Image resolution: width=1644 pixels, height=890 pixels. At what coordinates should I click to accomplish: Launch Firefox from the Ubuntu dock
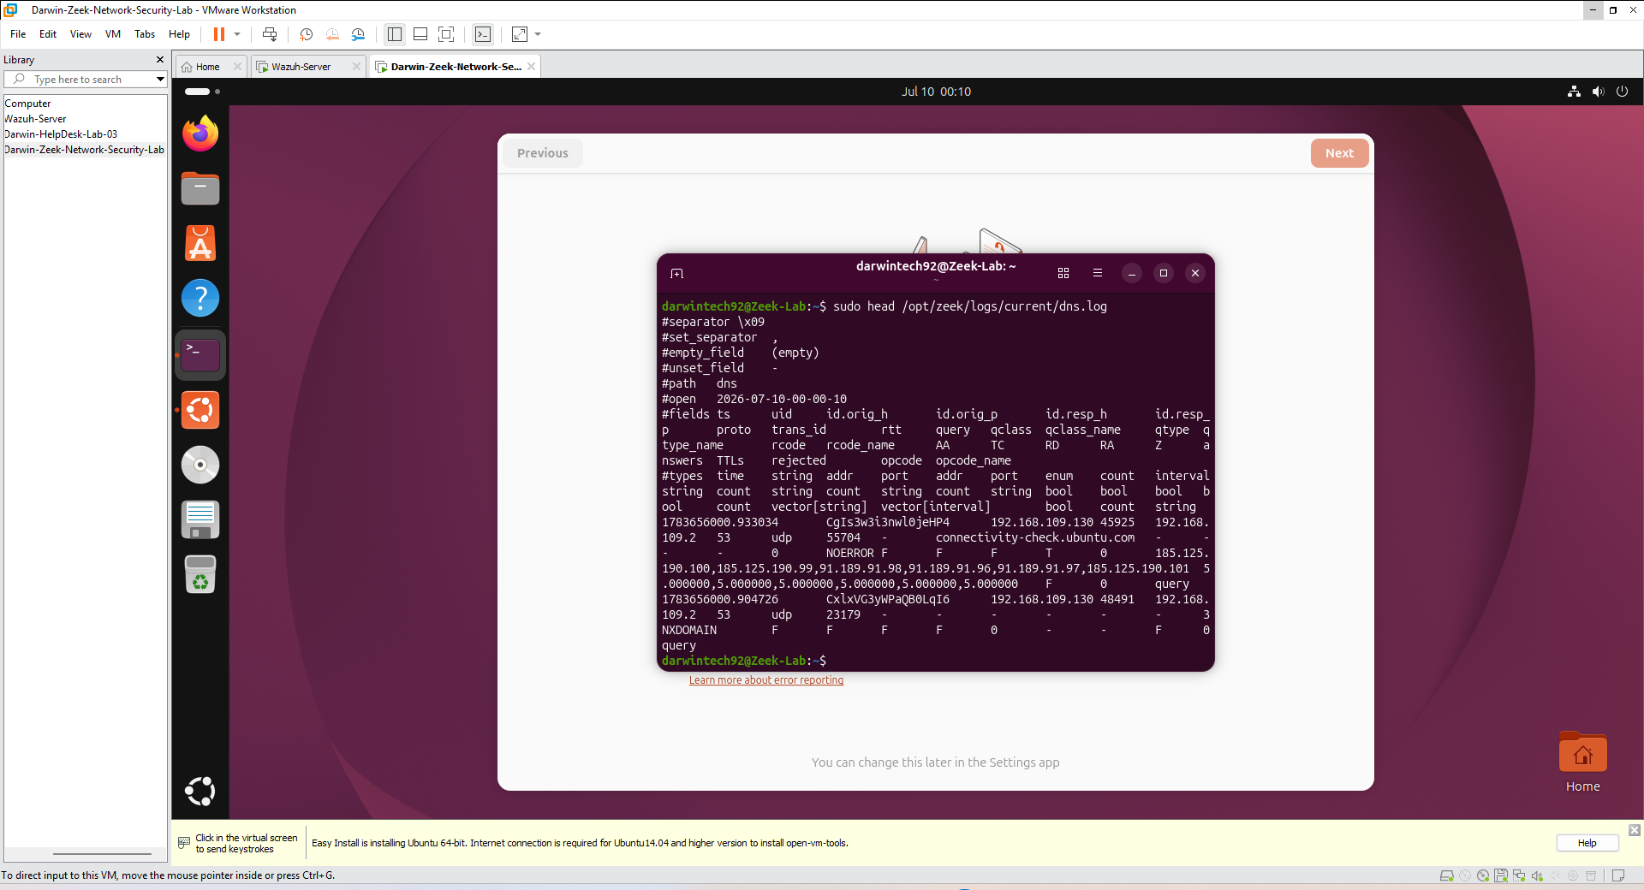pyautogui.click(x=200, y=134)
